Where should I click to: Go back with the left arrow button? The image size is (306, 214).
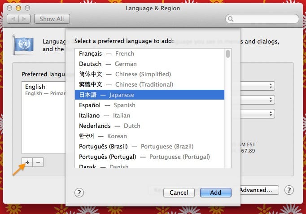13,19
